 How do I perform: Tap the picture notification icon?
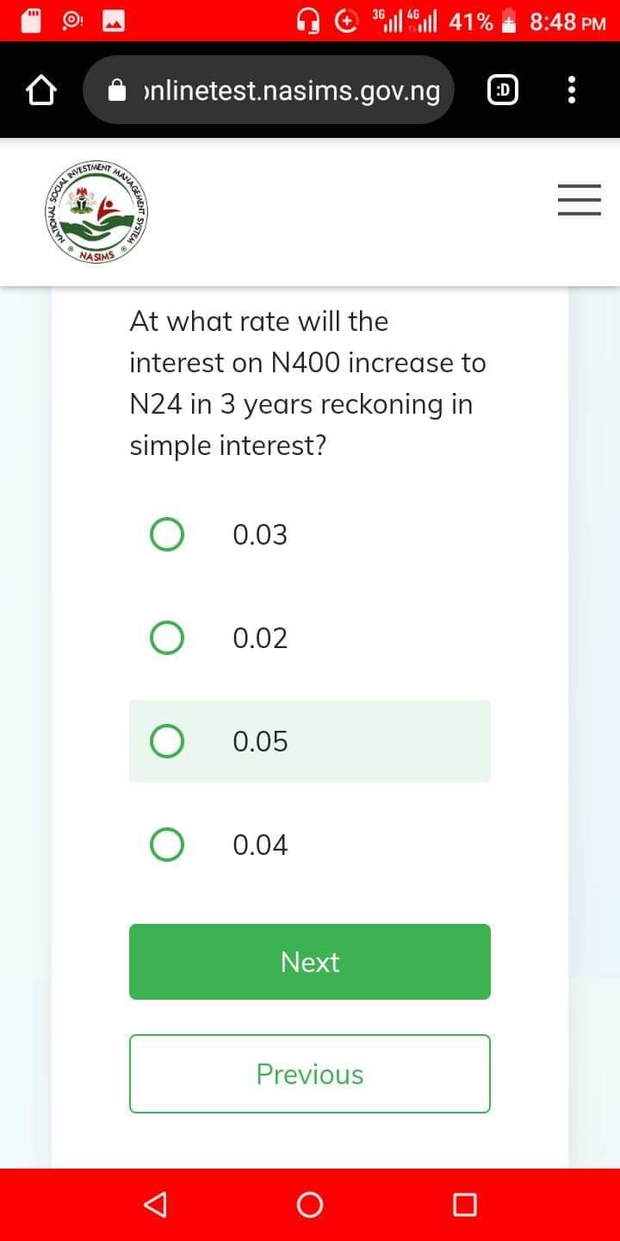pos(116,21)
